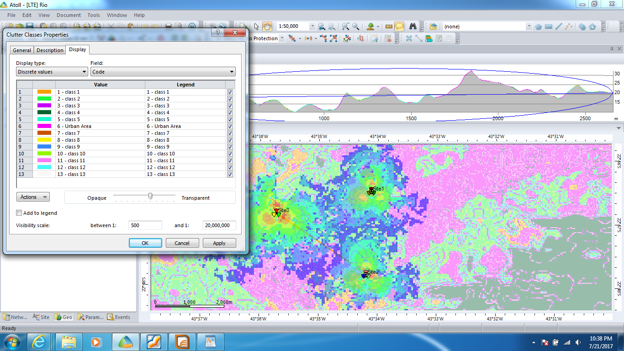Open Windows Explorer folder from taskbar
Screen dimensions: 624x351
click(x=69, y=342)
